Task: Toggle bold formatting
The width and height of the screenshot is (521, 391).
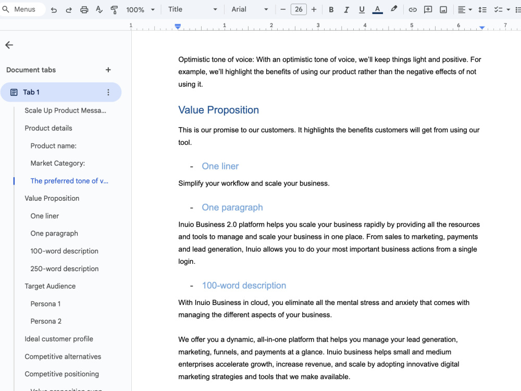Action: click(x=331, y=9)
